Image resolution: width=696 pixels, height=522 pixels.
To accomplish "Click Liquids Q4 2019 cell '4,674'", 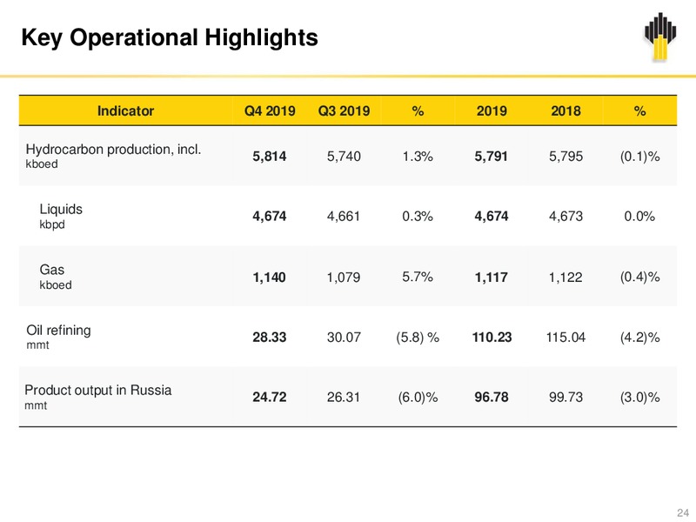I will [270, 216].
